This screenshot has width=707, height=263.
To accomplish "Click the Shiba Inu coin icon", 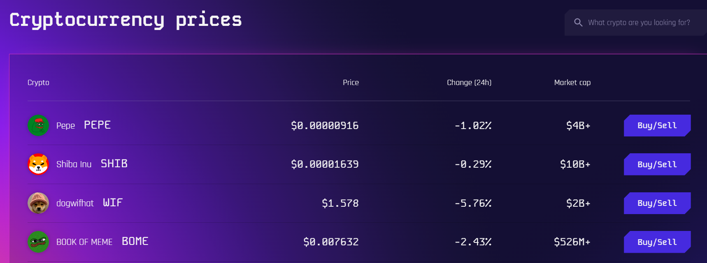I will (38, 164).
